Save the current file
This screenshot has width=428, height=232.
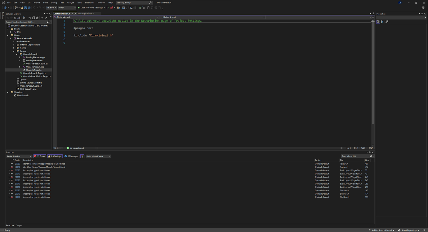[x=25, y=8]
